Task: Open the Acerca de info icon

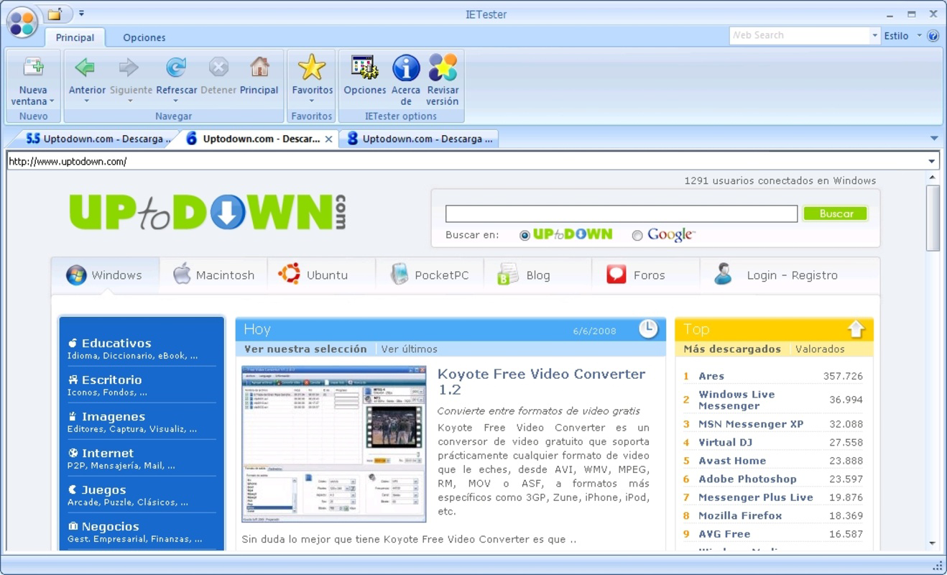Action: coord(406,68)
